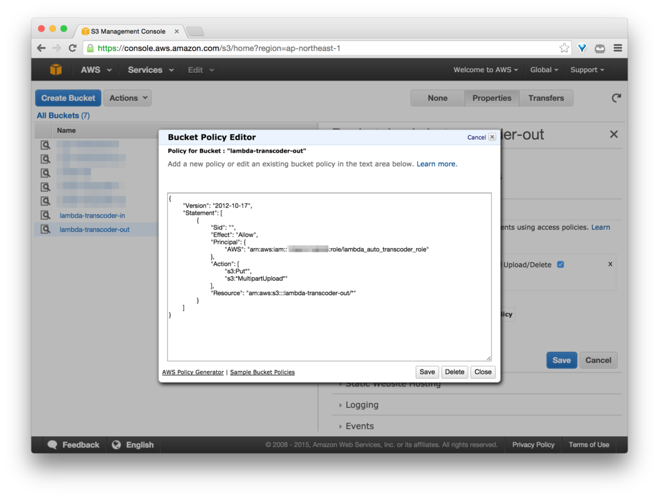
Task: Switch to the S3 Management Console tab
Action: (128, 31)
